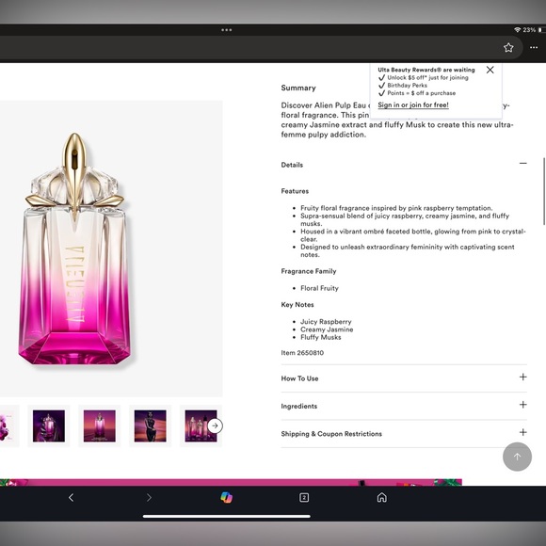Close the Ulta Beauty Rewards popup

490,70
